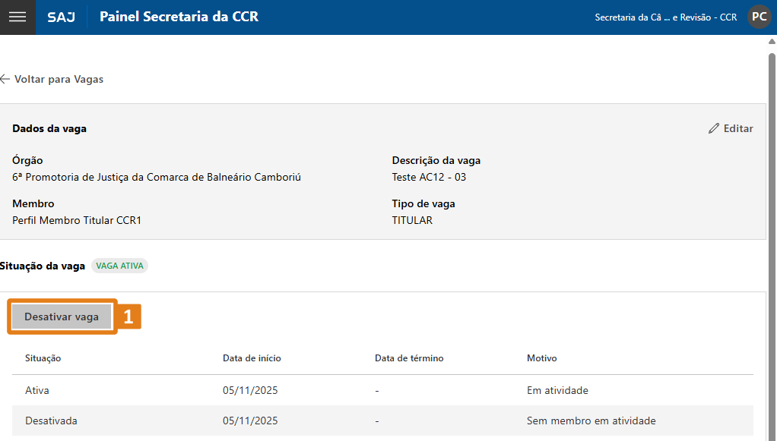The width and height of the screenshot is (777, 441).
Task: Sort by the Situação column header
Action: (x=43, y=358)
